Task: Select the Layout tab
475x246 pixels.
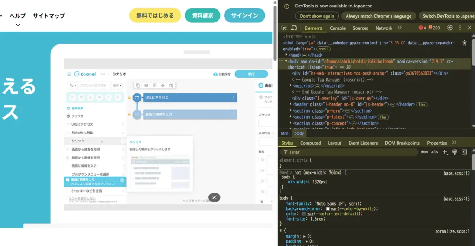Action: coord(334,143)
